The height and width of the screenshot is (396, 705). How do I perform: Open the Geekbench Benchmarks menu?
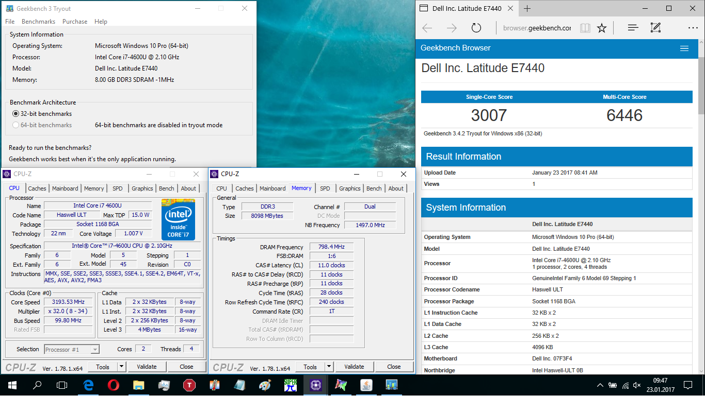point(39,22)
